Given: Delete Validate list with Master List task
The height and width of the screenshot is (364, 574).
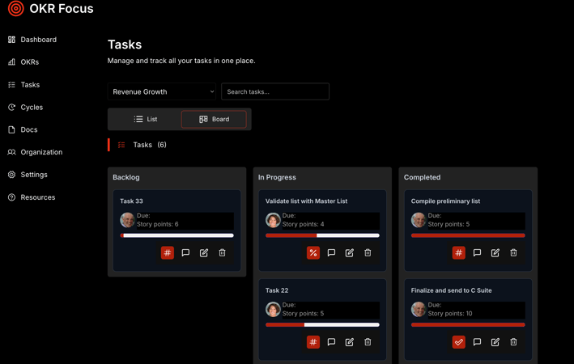Looking at the screenshot, I should tap(368, 253).
